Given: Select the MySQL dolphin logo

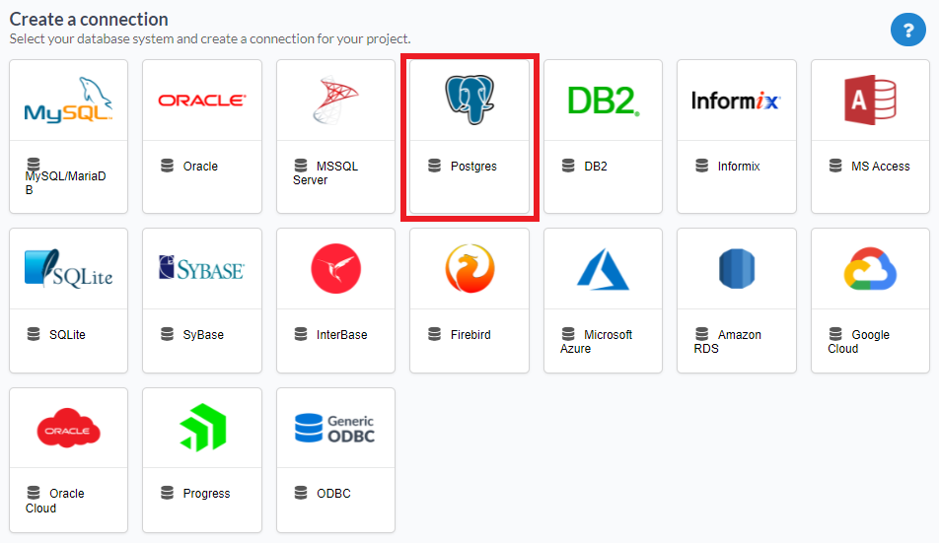Looking at the screenshot, I should click(68, 100).
